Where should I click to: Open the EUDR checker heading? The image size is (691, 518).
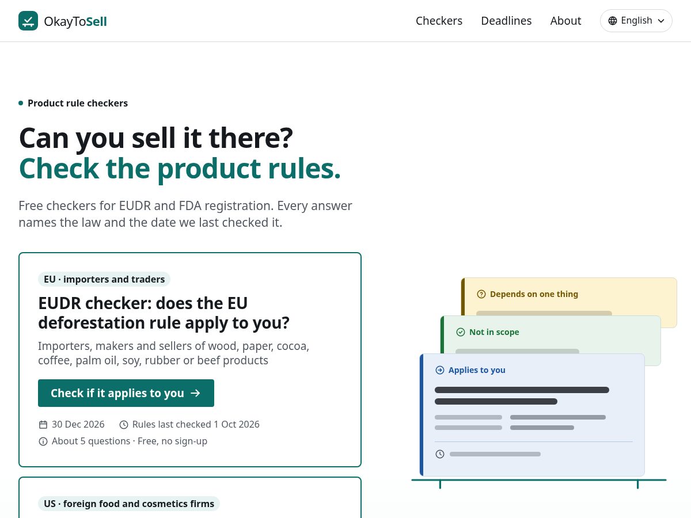[164, 313]
